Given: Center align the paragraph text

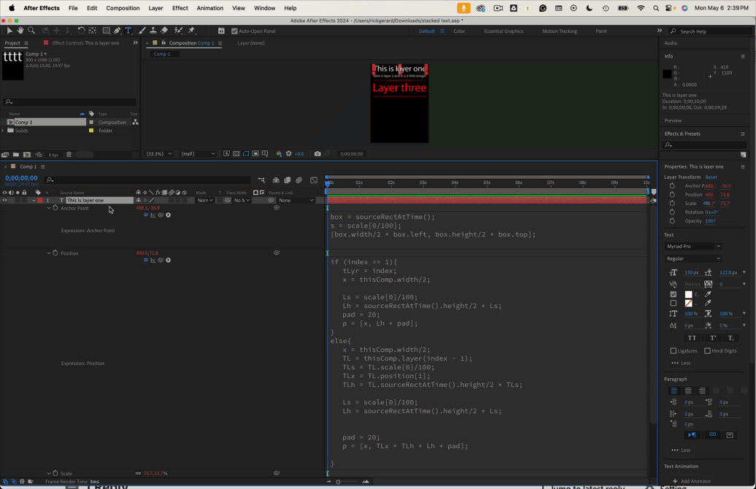Looking at the screenshot, I should [x=688, y=390].
